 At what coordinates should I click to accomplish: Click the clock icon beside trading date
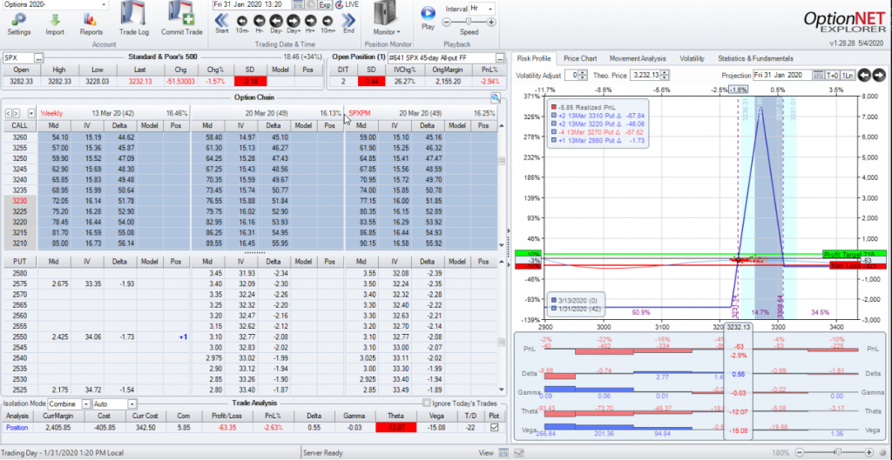[x=310, y=4]
